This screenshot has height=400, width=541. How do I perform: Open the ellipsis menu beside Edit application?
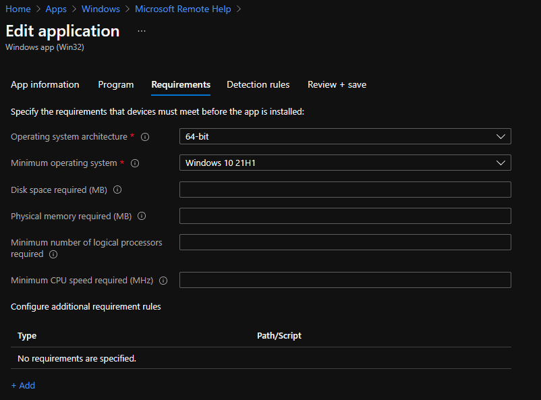(x=142, y=31)
